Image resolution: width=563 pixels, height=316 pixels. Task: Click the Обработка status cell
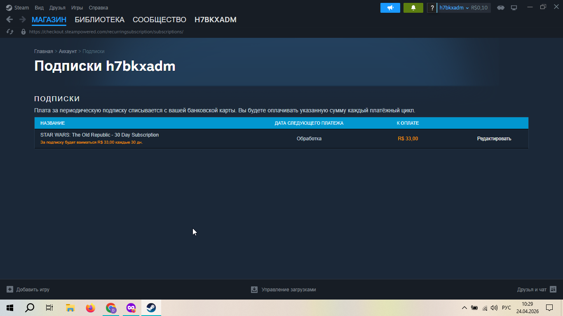click(x=309, y=139)
